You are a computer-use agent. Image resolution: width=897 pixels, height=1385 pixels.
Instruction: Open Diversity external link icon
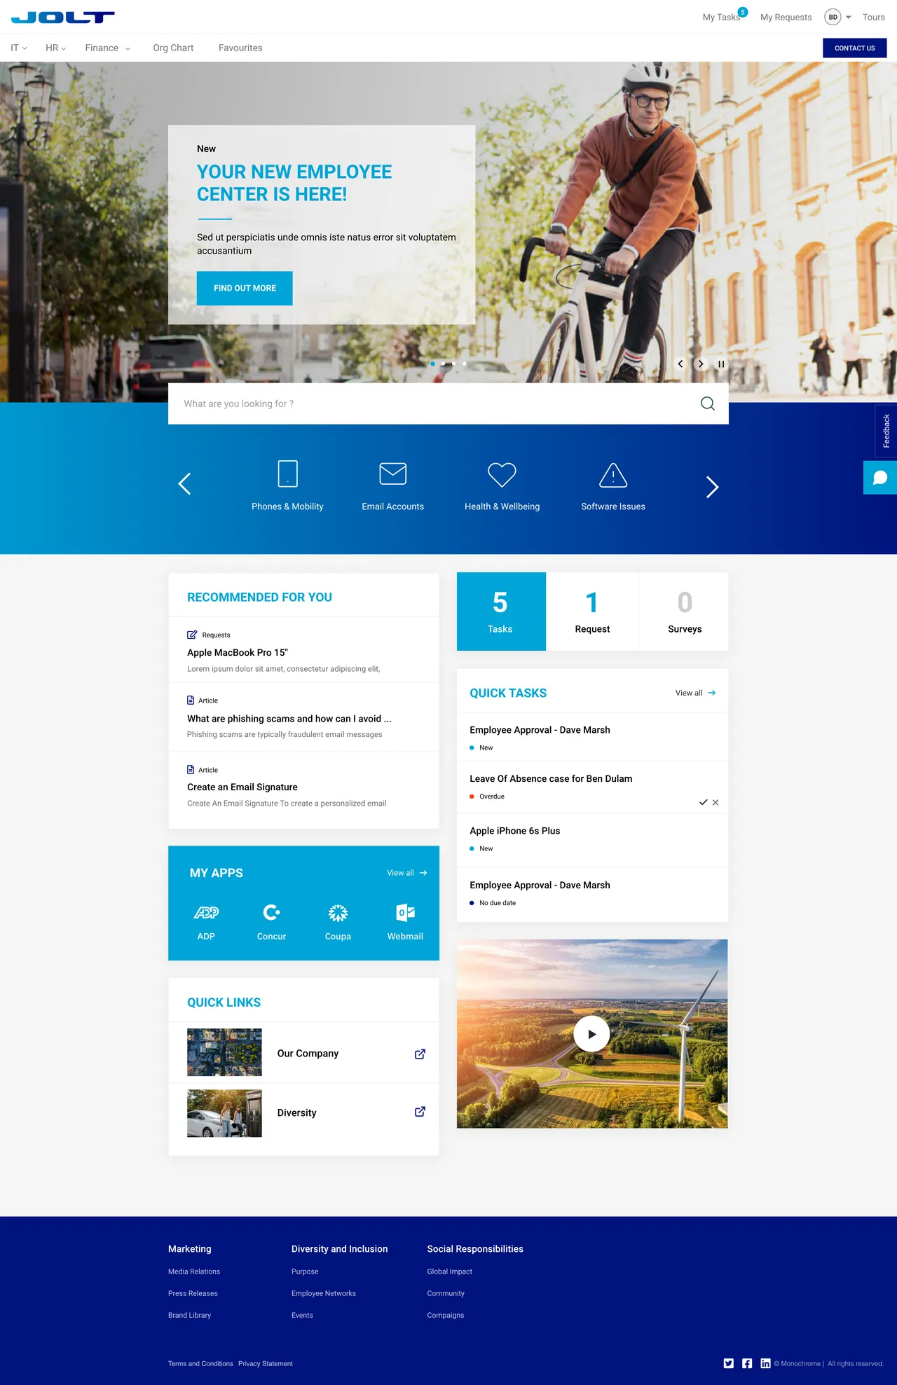pos(420,1112)
